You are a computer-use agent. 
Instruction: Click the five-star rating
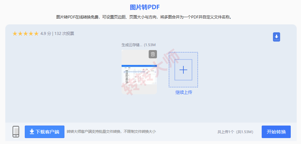25,34
